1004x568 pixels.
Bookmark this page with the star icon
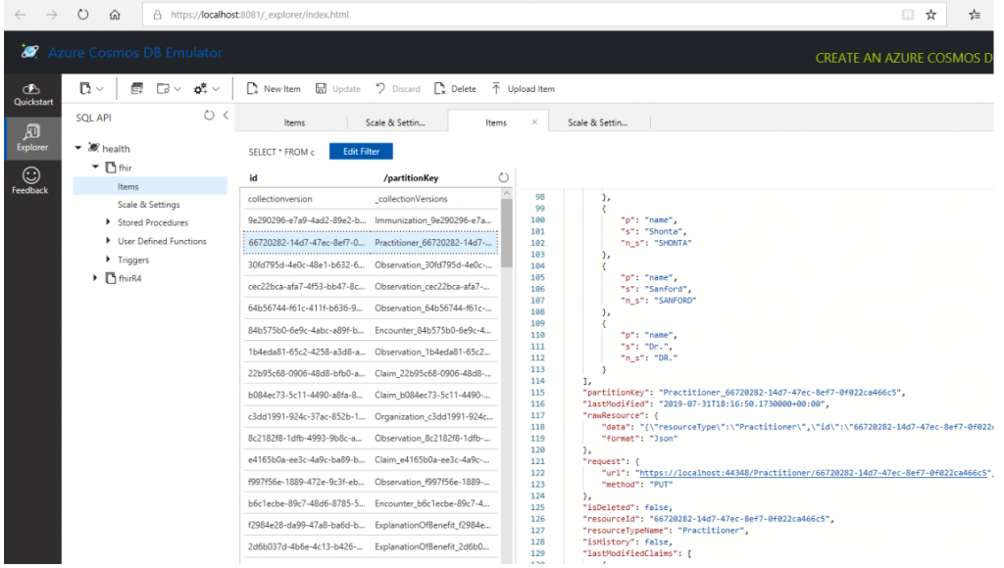tap(930, 15)
